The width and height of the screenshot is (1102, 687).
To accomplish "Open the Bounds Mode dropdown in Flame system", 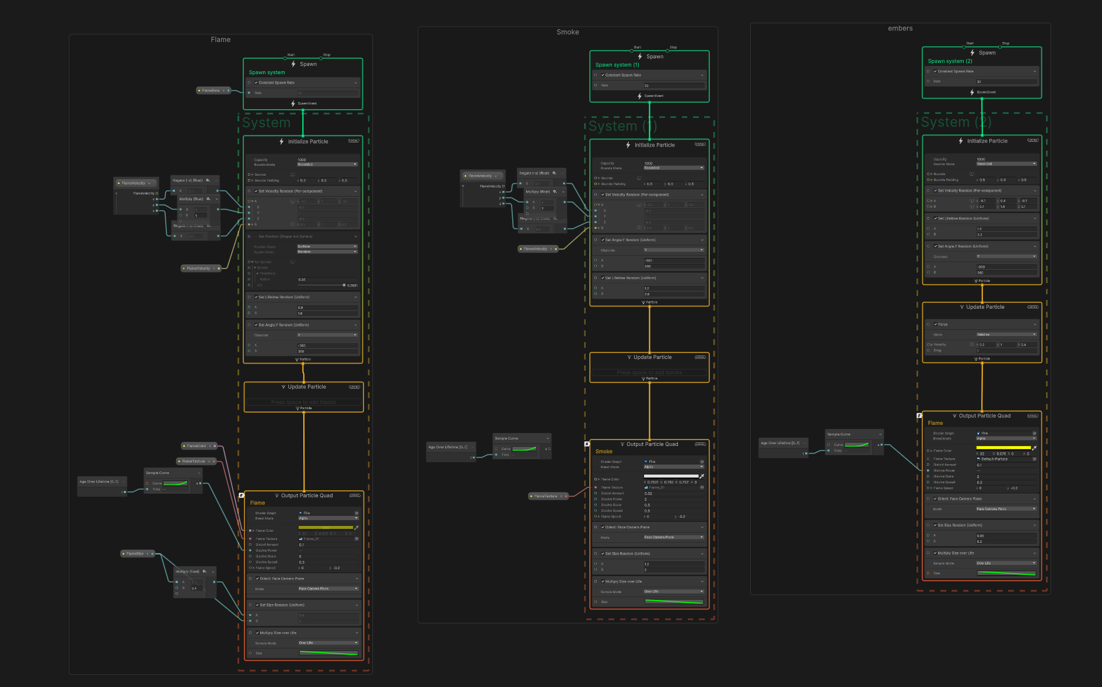I will 327,165.
